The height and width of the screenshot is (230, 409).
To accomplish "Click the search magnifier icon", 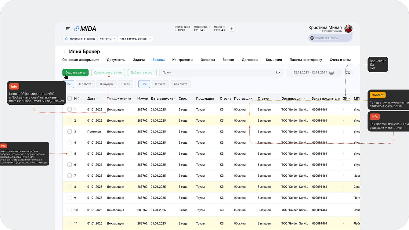I will click(278, 73).
